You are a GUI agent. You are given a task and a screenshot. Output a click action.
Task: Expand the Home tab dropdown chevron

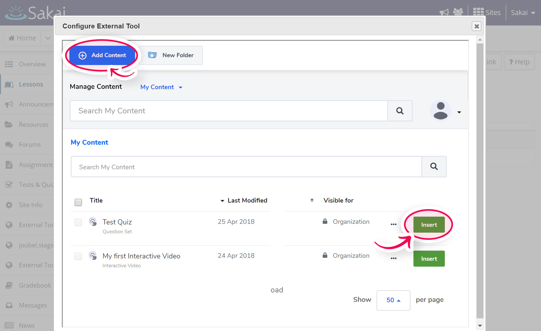click(x=48, y=38)
